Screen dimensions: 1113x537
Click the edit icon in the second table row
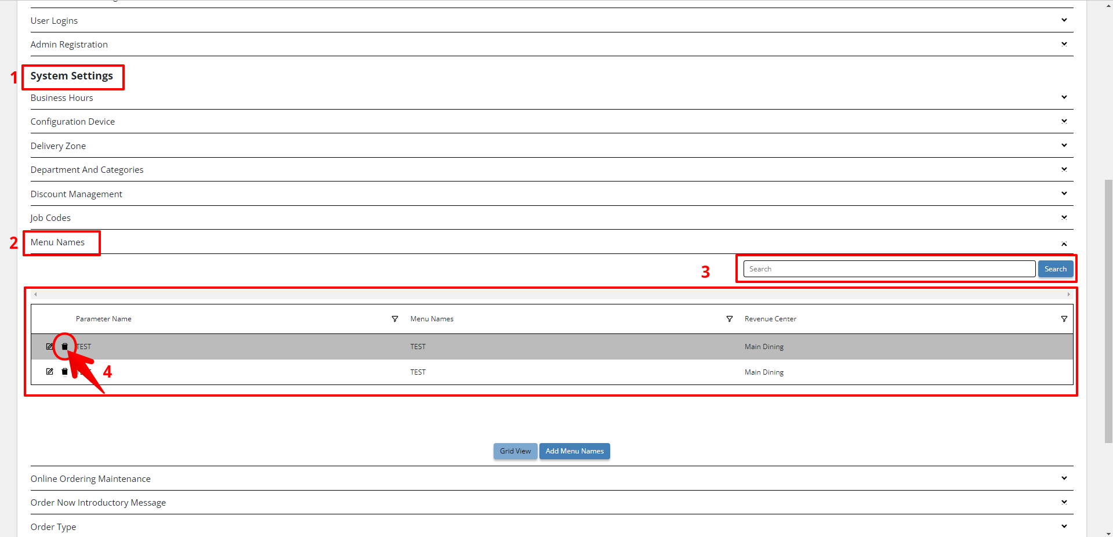[x=49, y=372]
